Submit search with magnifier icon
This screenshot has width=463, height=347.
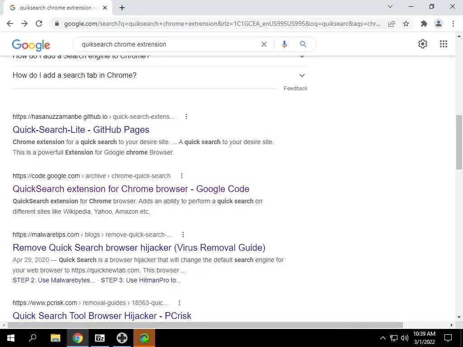tap(303, 44)
